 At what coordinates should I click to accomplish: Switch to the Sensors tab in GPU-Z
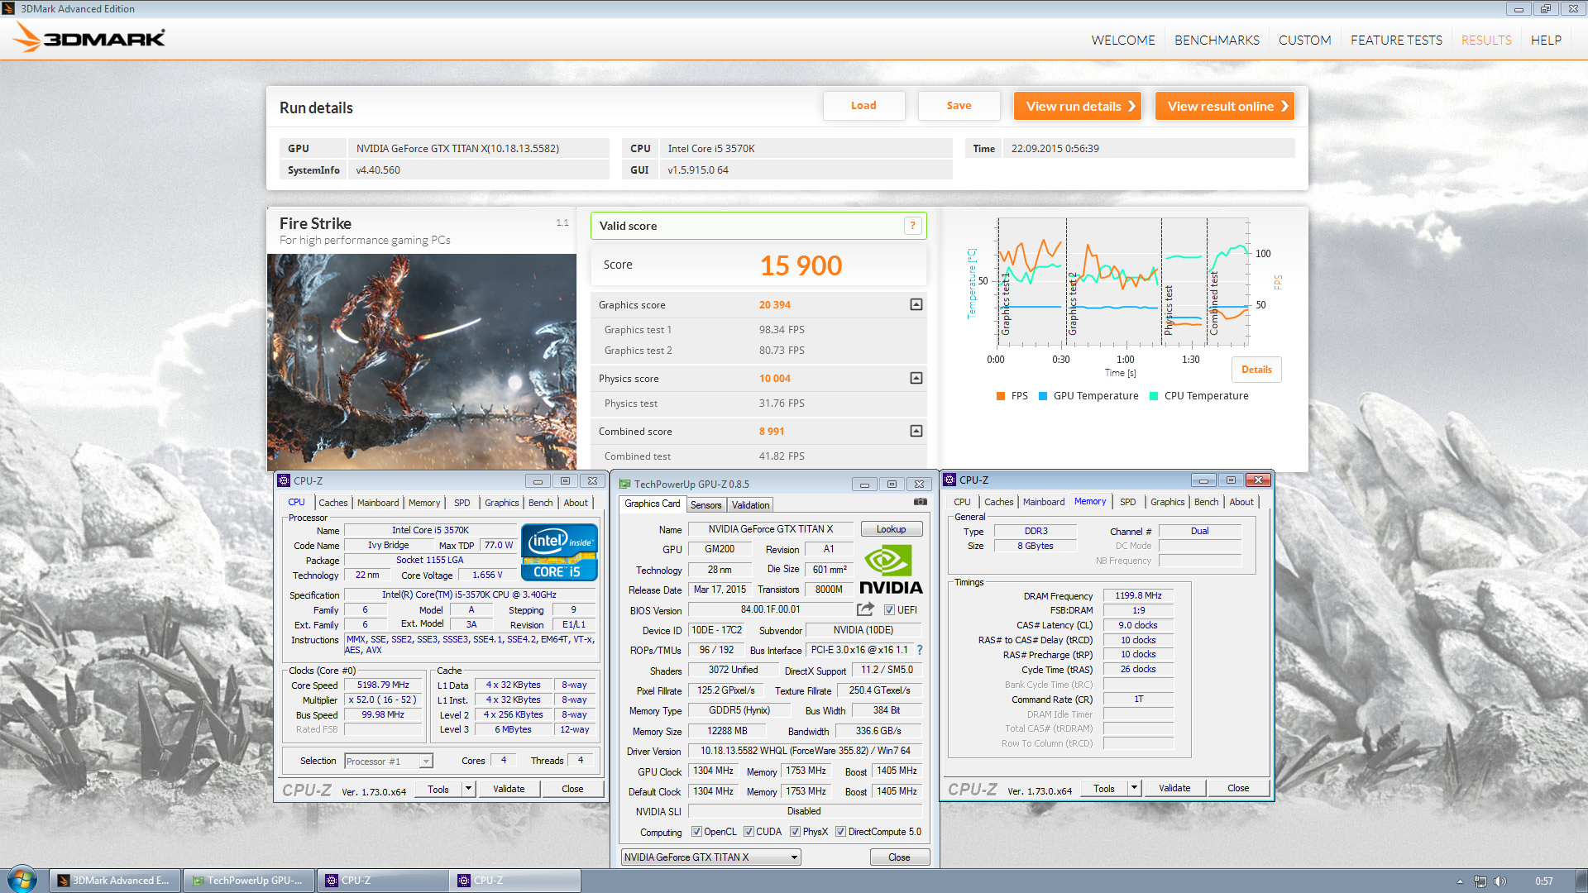click(706, 505)
